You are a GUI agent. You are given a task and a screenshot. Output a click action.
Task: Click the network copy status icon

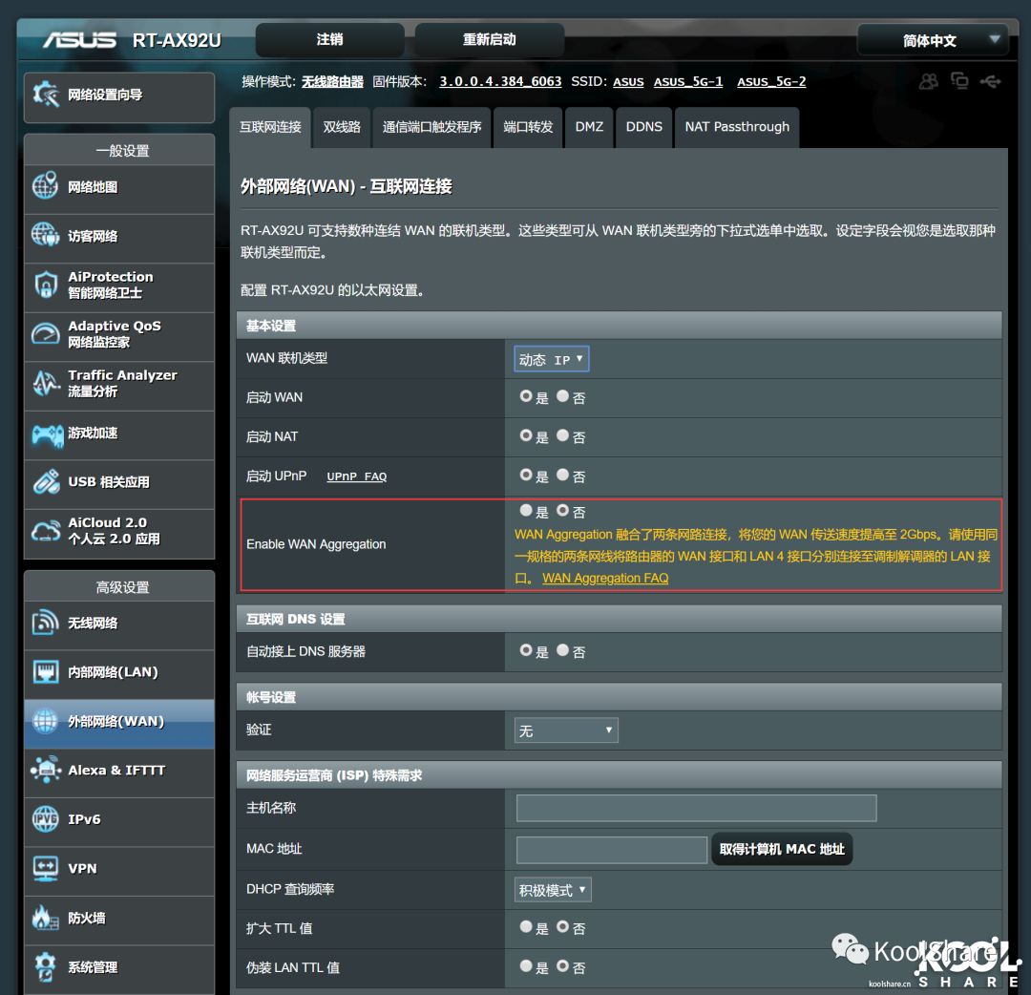(959, 81)
